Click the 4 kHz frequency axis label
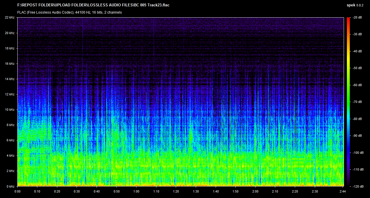This screenshot has height=198, width=370. point(10,156)
